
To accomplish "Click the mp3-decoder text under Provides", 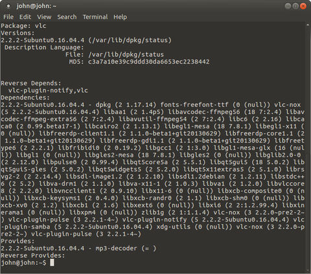I will pyautogui.click(x=116, y=249).
